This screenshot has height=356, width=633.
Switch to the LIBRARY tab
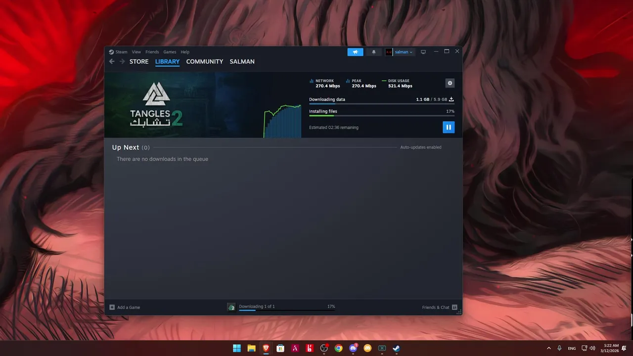[x=167, y=62]
